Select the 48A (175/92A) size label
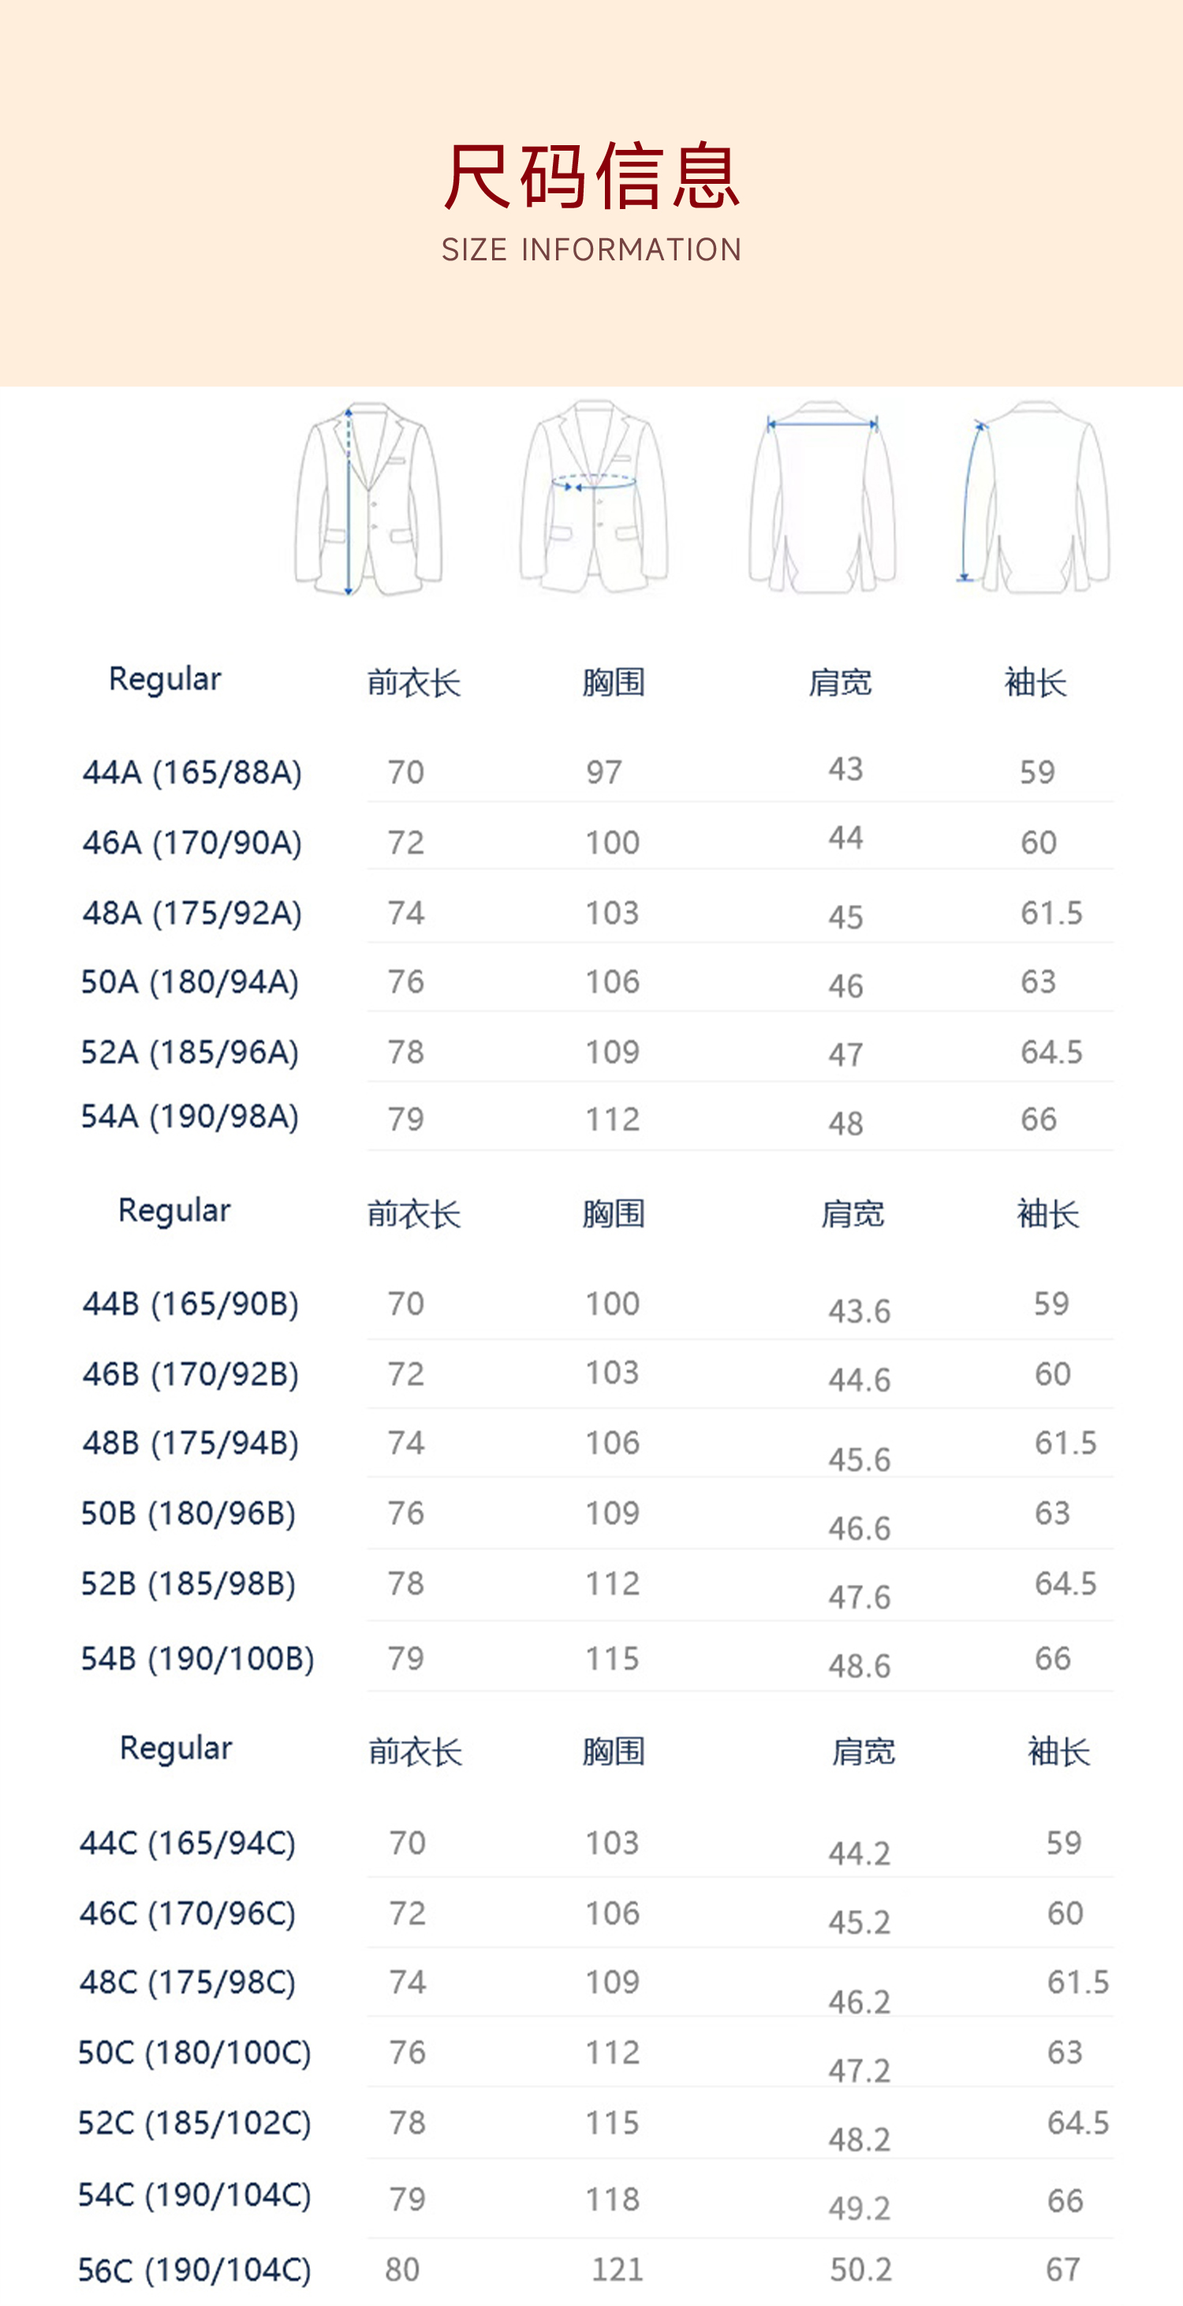 192,913
